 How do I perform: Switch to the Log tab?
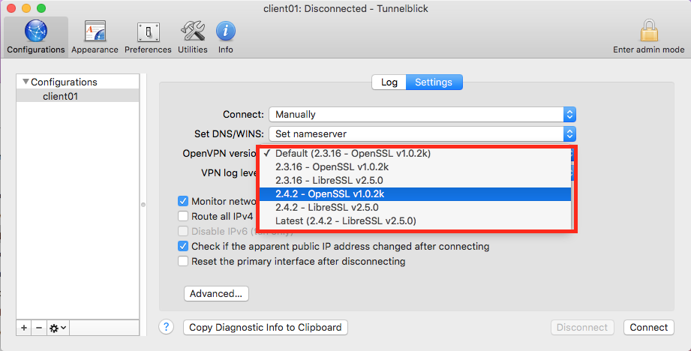389,82
